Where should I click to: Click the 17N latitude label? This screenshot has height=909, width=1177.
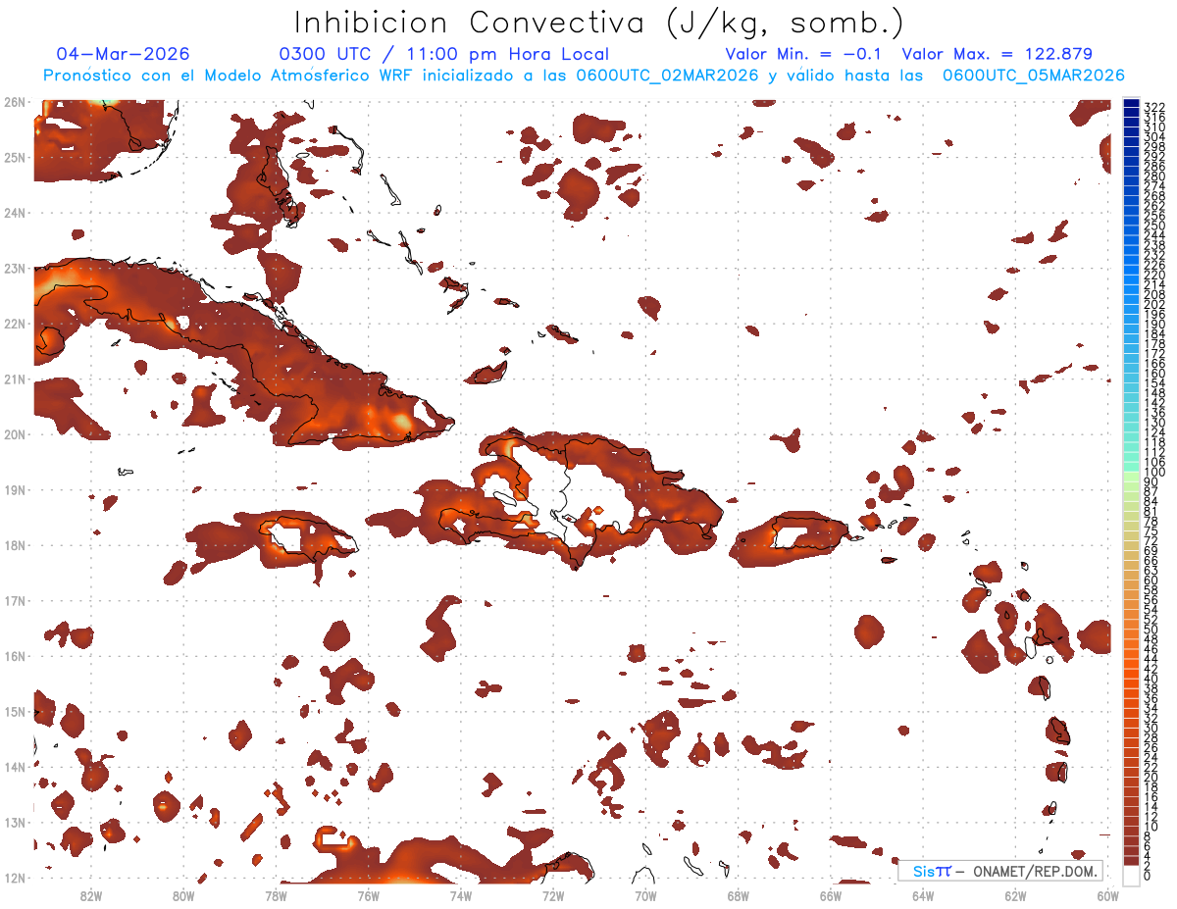tap(14, 600)
